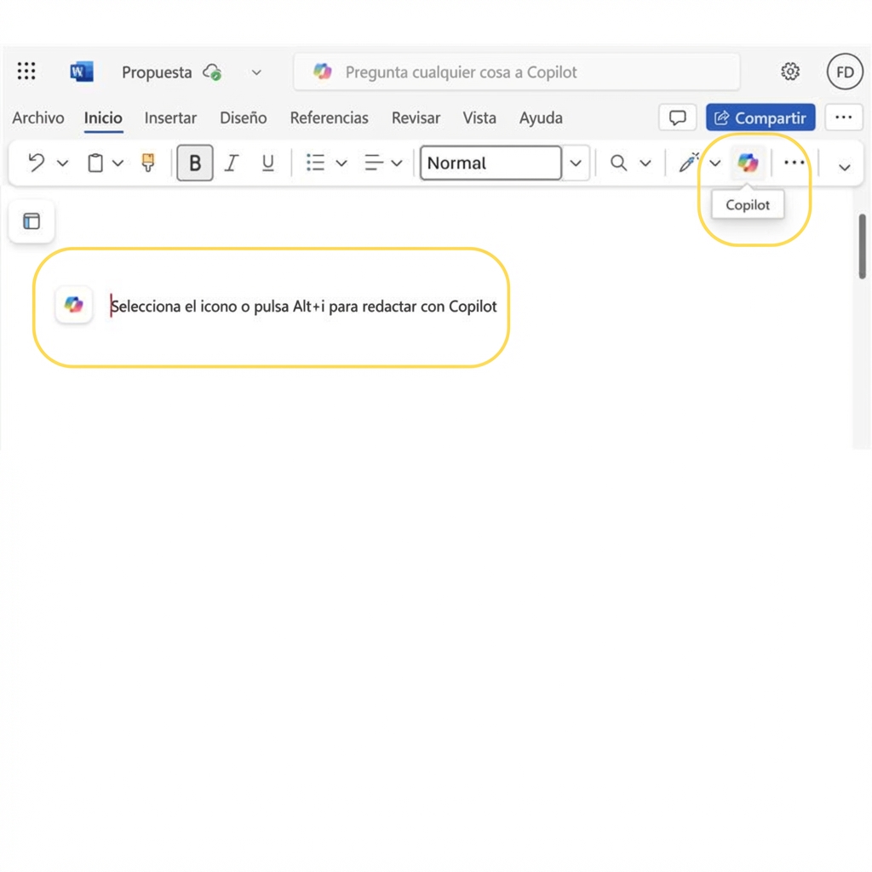
Task: Open the navigation pane icon on the left
Action: (31, 221)
